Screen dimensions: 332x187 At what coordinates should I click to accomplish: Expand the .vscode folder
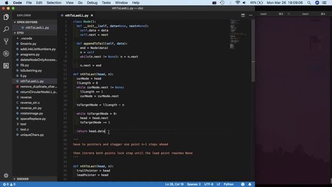coord(26,38)
